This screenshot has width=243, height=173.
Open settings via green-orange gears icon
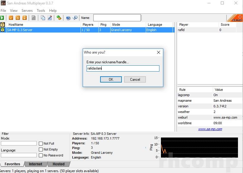[x=59, y=18]
